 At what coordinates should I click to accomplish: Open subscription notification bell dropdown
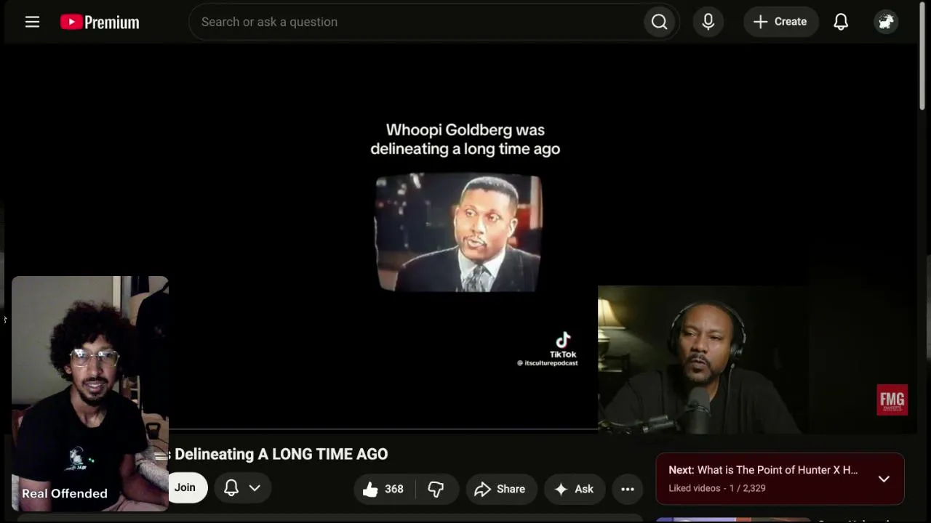[242, 487]
